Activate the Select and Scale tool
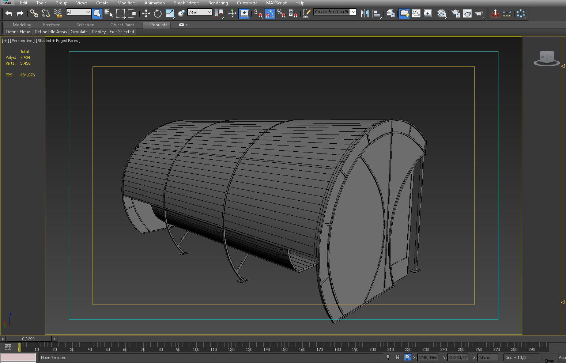The height and width of the screenshot is (363, 566). pyautogui.click(x=170, y=14)
